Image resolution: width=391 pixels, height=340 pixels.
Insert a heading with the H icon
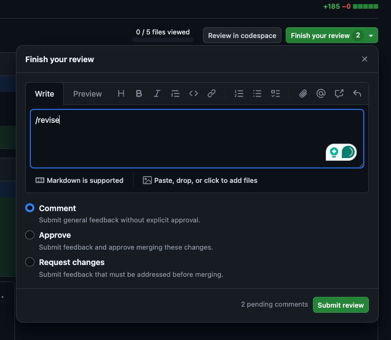click(x=121, y=93)
